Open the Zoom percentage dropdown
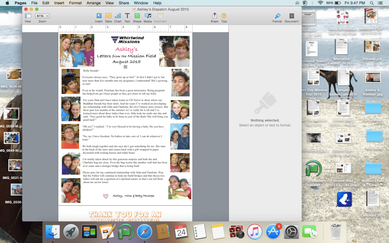This screenshot has height=243, width=389. (42, 15)
